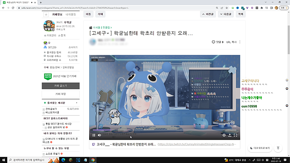Image resolution: width=290 pixels, height=163 pixels.
Task: Pause the video with the pause button
Action: [94, 135]
